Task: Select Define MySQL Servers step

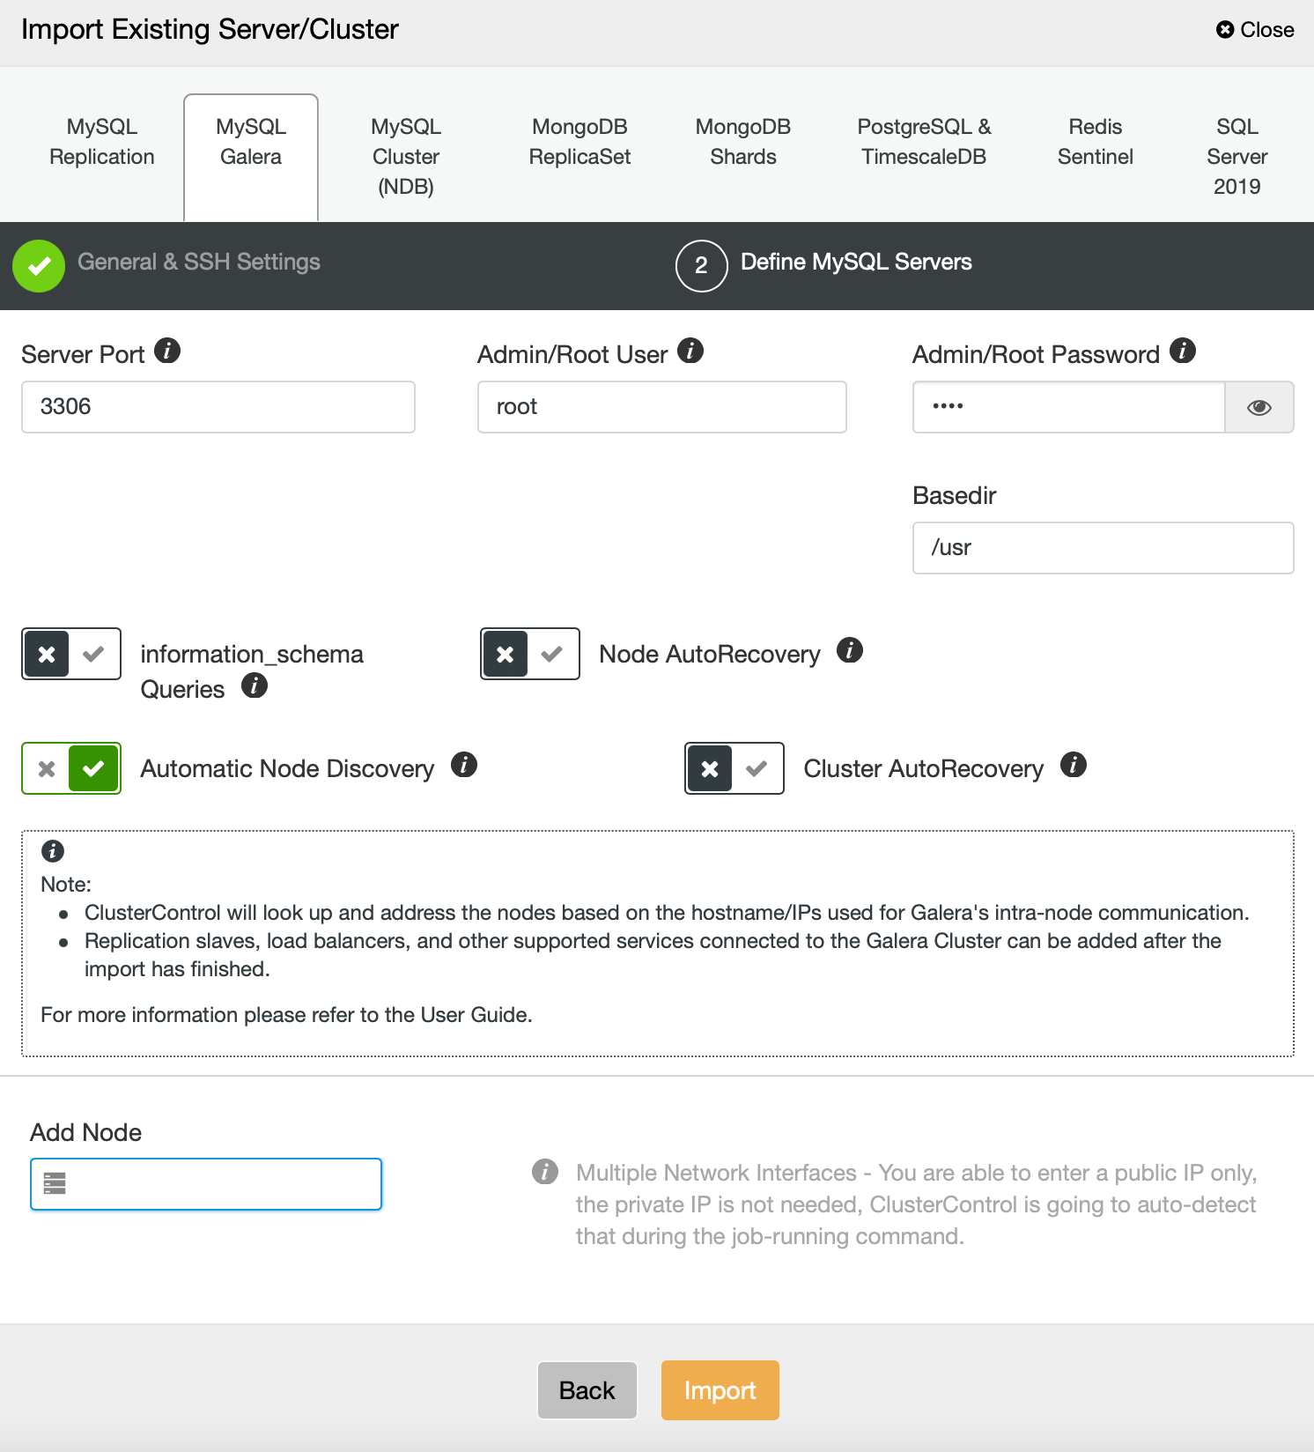Action: point(856,262)
